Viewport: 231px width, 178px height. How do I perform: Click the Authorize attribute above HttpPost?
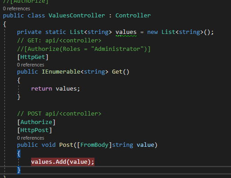36,122
